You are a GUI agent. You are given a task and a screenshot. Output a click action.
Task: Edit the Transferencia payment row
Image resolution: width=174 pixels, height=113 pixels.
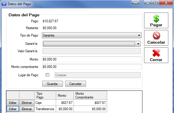click(x=13, y=109)
